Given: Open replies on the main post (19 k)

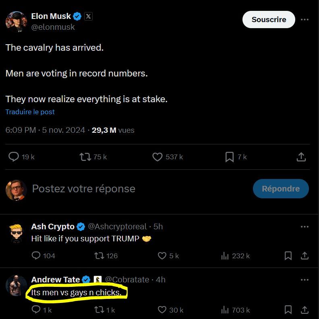Looking at the screenshot, I should pyautogui.click(x=14, y=157).
